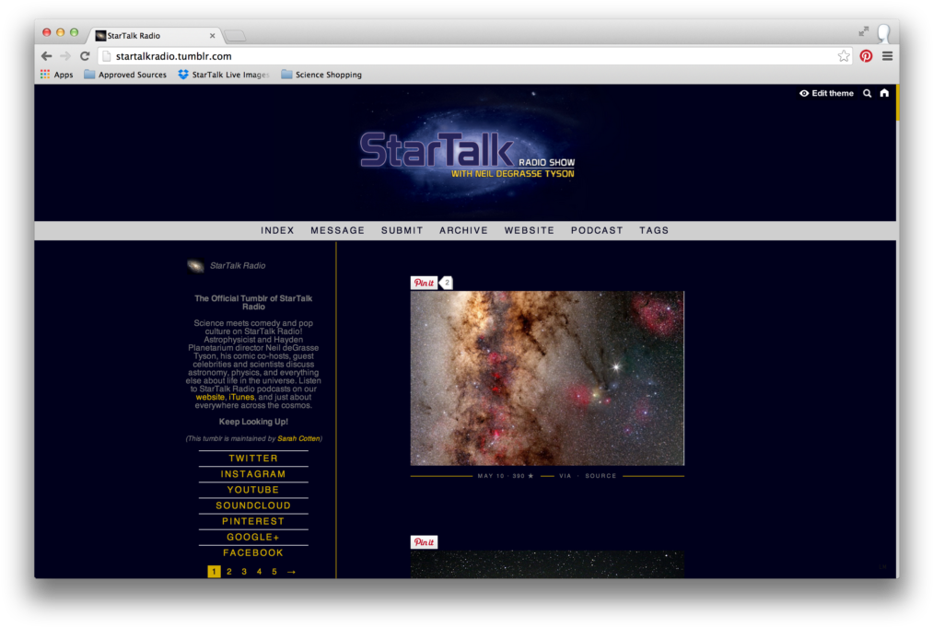
Task: Open the VIA link under photo
Action: click(x=566, y=476)
